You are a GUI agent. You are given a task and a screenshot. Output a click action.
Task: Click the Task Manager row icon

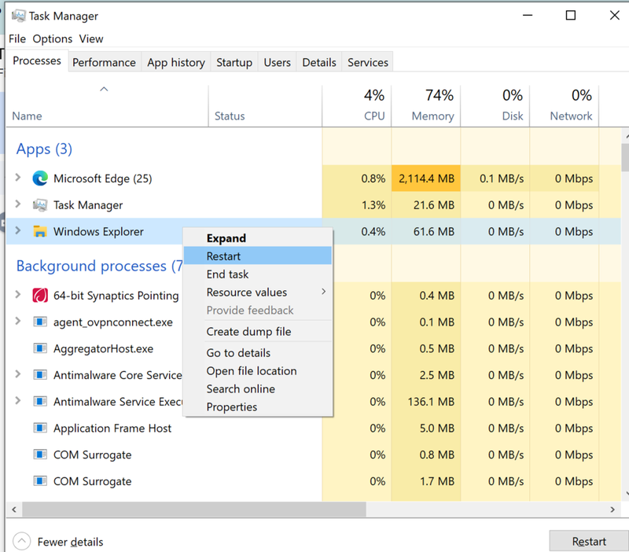40,205
